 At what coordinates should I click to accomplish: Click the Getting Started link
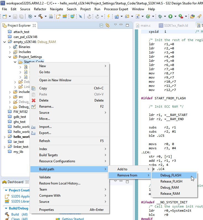point(73,219)
